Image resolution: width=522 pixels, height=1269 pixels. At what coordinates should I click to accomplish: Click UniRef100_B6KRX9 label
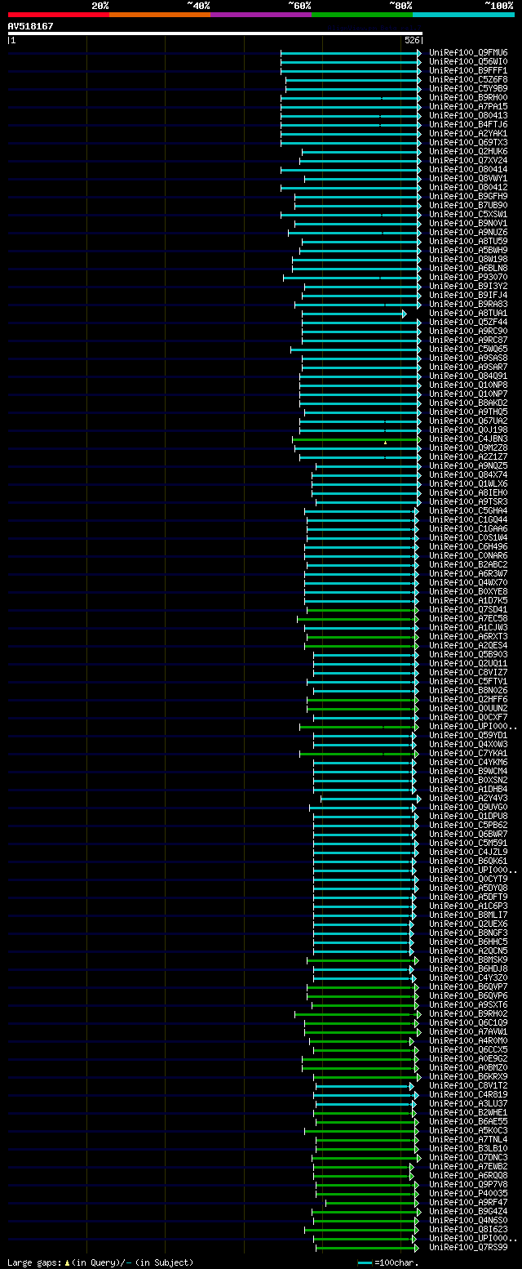(x=468, y=1077)
